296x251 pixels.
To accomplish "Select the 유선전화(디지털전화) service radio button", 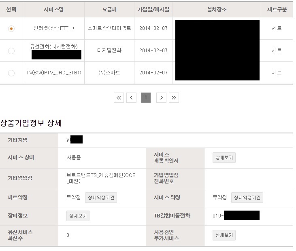I will (x=11, y=51).
